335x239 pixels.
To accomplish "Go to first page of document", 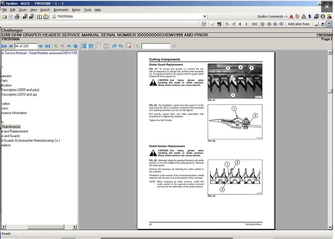I will coord(4,46).
